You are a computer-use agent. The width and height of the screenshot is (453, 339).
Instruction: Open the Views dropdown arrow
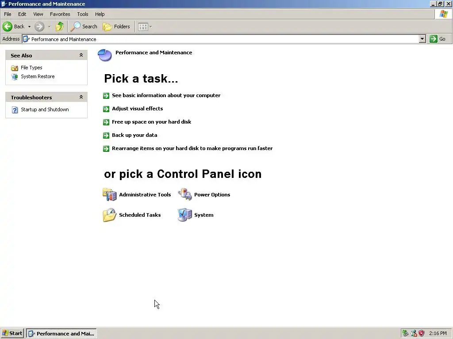pyautogui.click(x=150, y=27)
